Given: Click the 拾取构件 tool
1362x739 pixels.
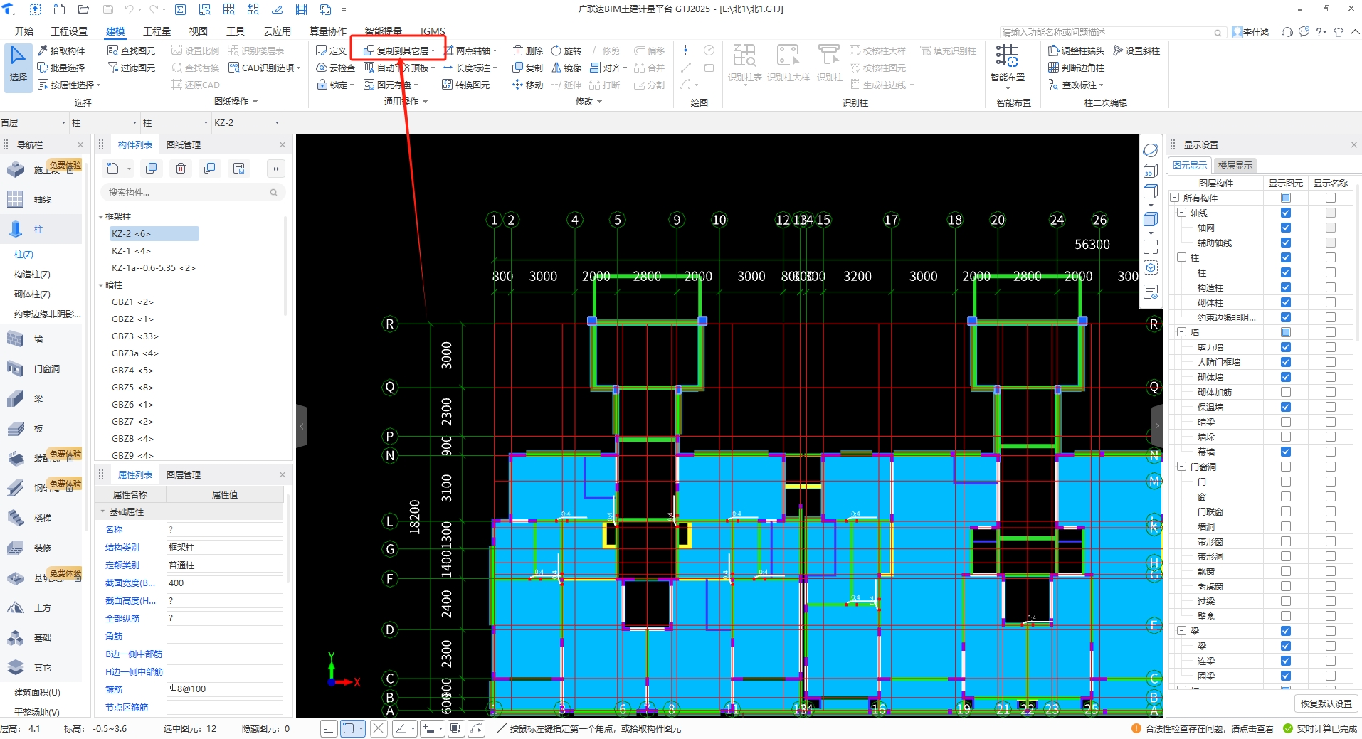Looking at the screenshot, I should pos(61,50).
